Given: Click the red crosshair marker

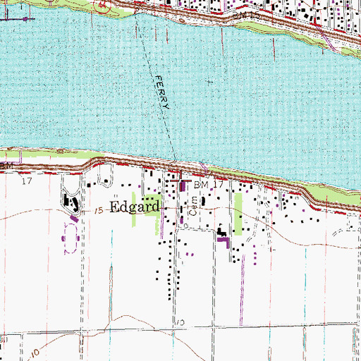Looking at the screenshot, I should (180, 180).
